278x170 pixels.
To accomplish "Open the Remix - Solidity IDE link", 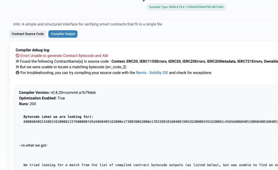I will pos(152,73).
